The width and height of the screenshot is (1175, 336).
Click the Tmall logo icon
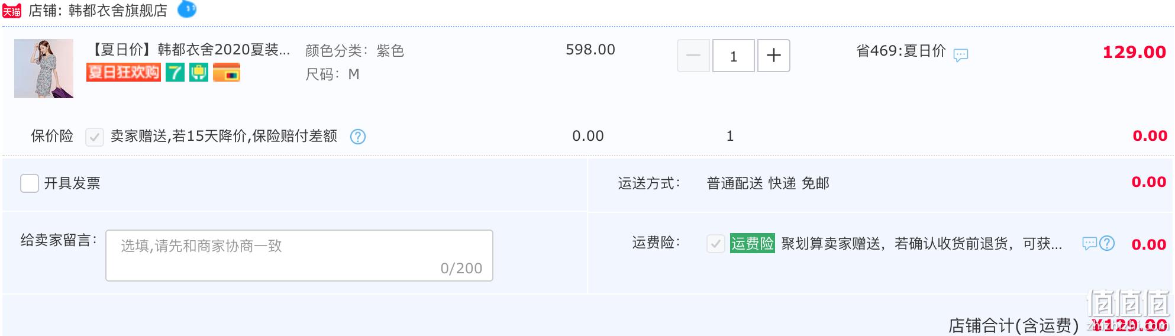point(12,11)
